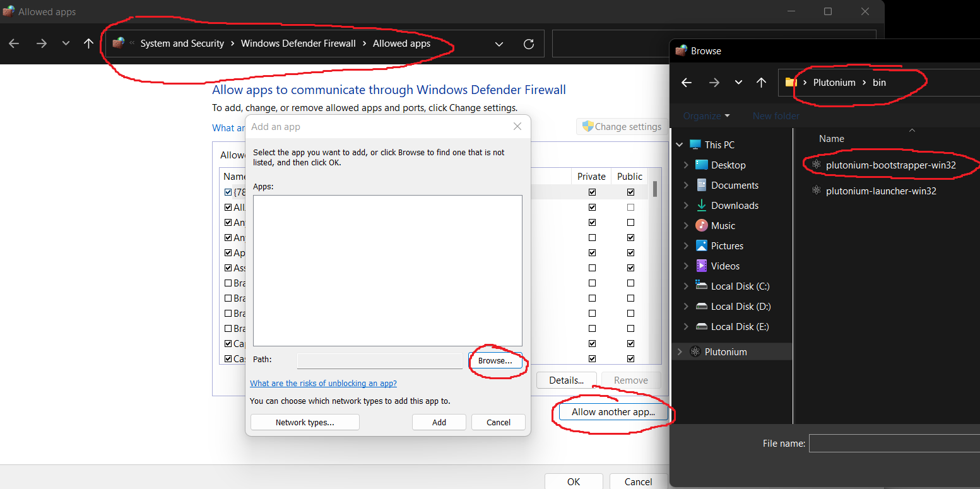Click folder icon in Browse address bar
This screenshot has width=980, height=489.
coord(791,82)
